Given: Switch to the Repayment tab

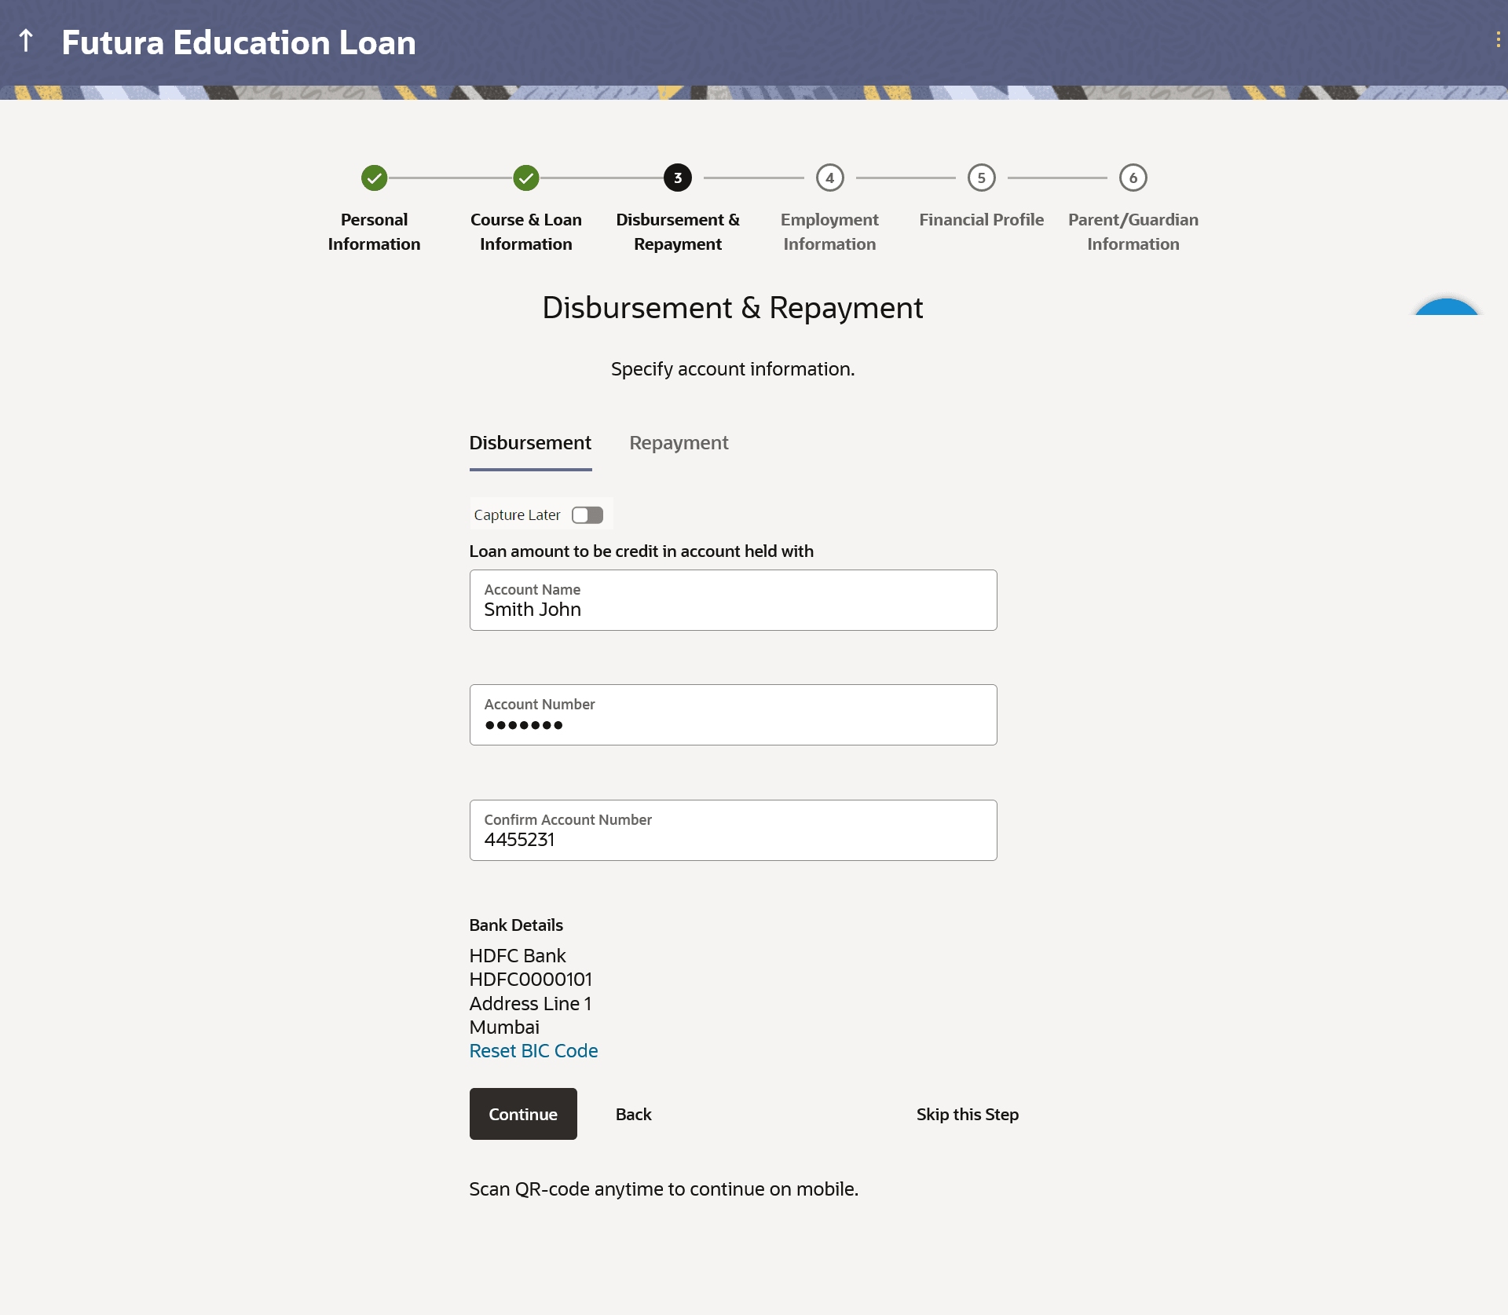Looking at the screenshot, I should pyautogui.click(x=679, y=443).
